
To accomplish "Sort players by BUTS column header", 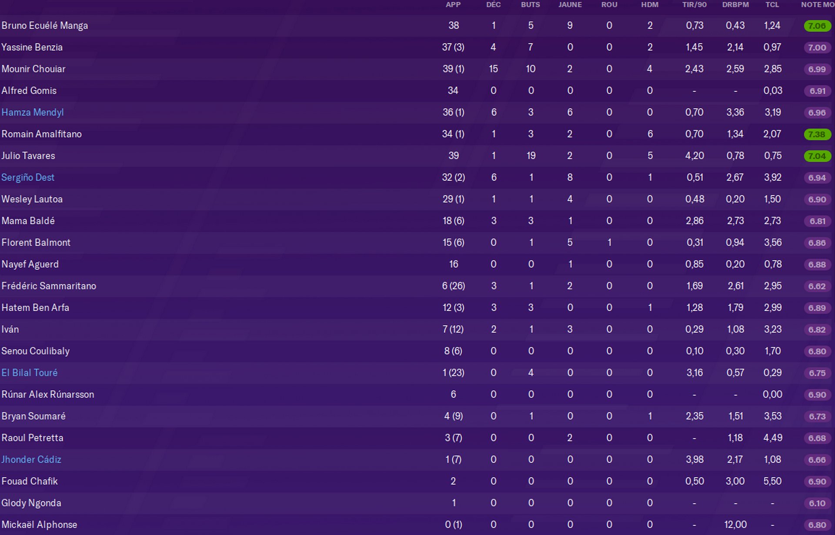I will tap(530, 5).
